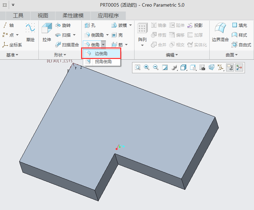The image size is (254, 210).
Task: Select the 旋转 (Revolve) tool
Action: pos(63,25)
